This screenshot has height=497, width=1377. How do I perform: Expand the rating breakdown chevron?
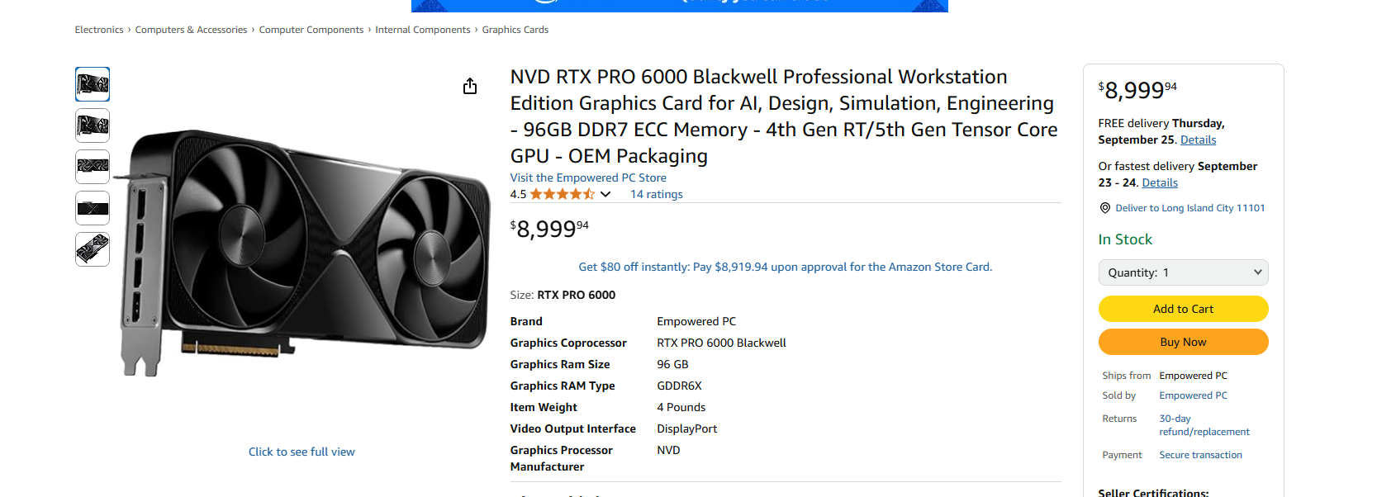coord(605,194)
